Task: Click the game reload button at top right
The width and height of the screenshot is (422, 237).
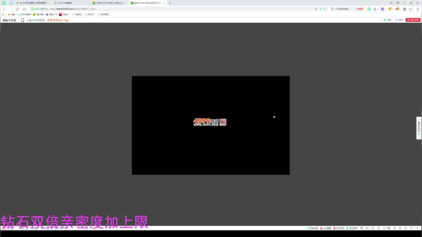Action: click(399, 20)
